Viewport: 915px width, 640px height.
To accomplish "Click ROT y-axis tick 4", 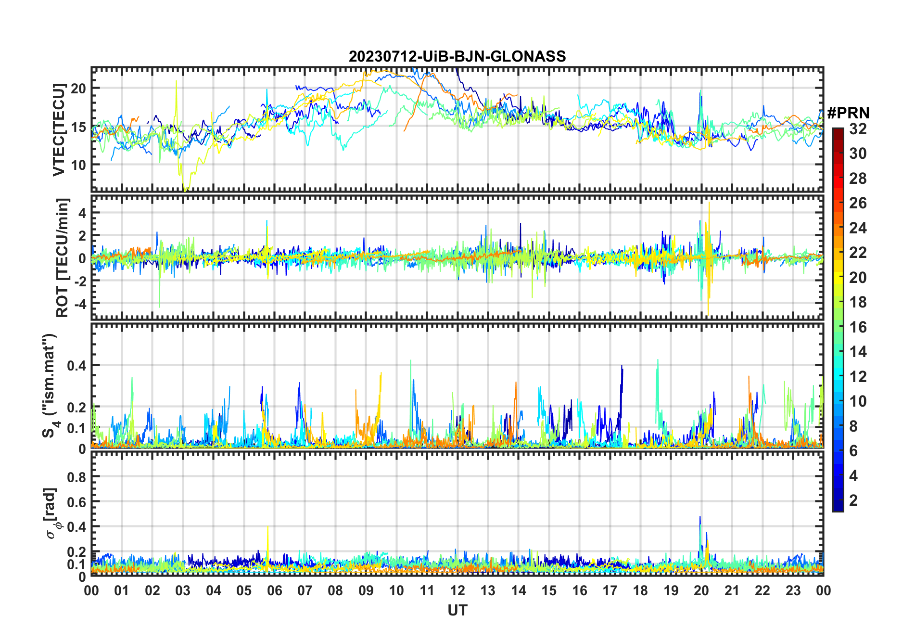I will tap(82, 213).
